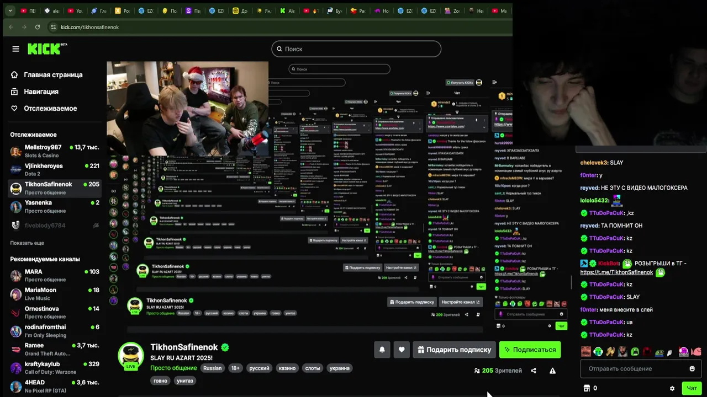The width and height of the screenshot is (707, 397).
Task: Open recommended channel Ornestinova
Action: click(55, 312)
